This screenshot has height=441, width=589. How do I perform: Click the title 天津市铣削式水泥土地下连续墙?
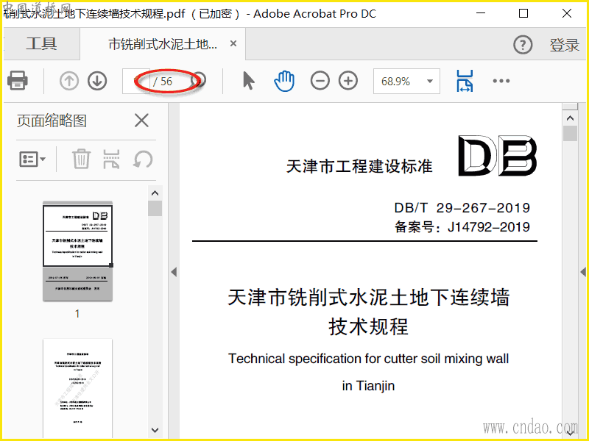point(369,297)
